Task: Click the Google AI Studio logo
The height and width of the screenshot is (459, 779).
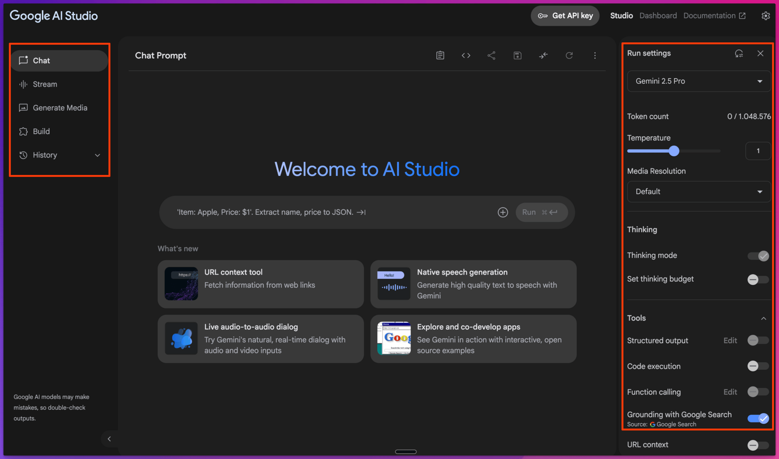Action: [54, 16]
